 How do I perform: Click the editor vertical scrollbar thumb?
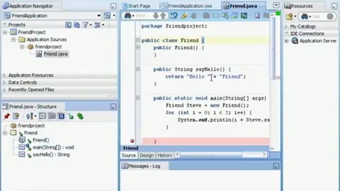(x=273, y=49)
